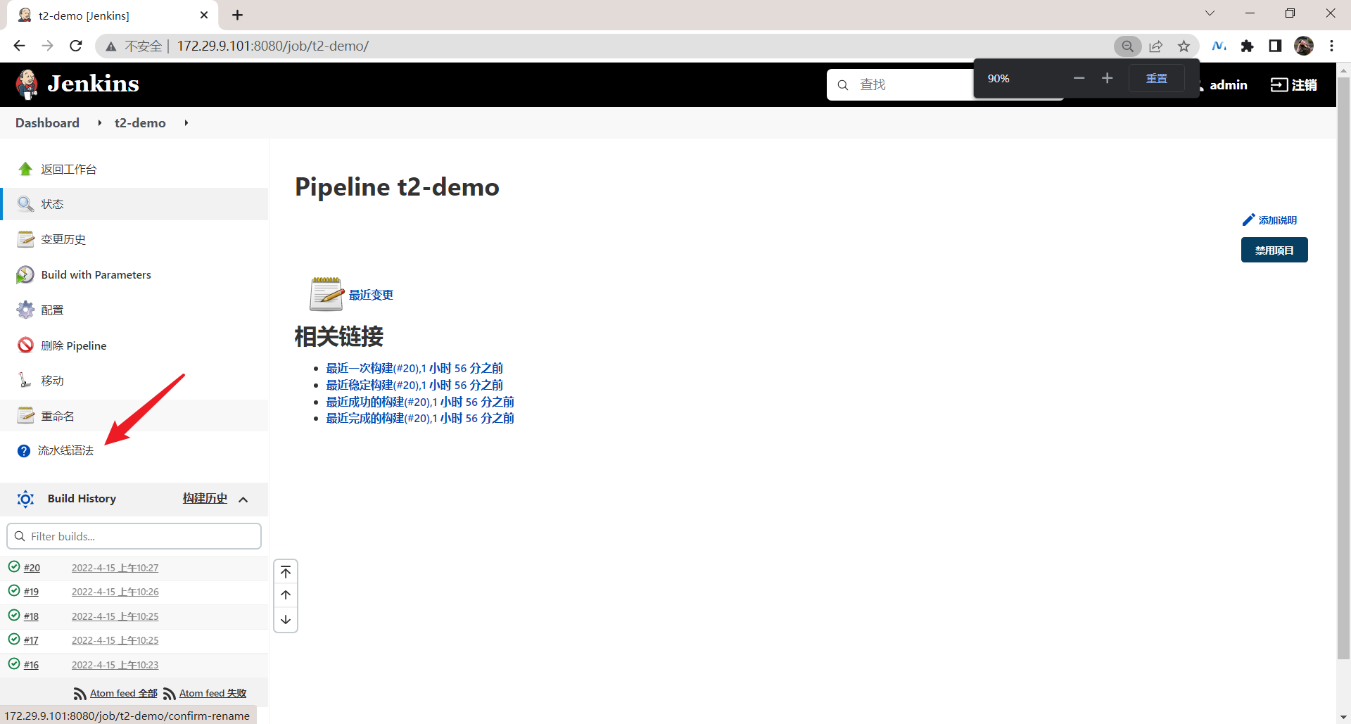1351x724 pixels.
Task: Open the browser tab search chevron
Action: pos(1210,13)
